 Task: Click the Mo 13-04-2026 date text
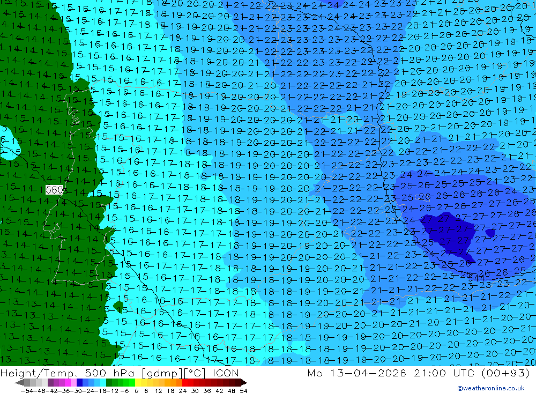[357, 373]
